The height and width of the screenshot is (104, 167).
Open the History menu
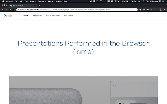[x=33, y=1]
